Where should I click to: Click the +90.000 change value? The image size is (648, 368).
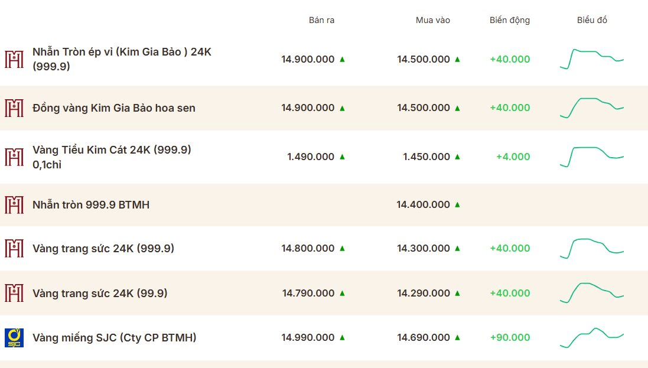tap(510, 337)
